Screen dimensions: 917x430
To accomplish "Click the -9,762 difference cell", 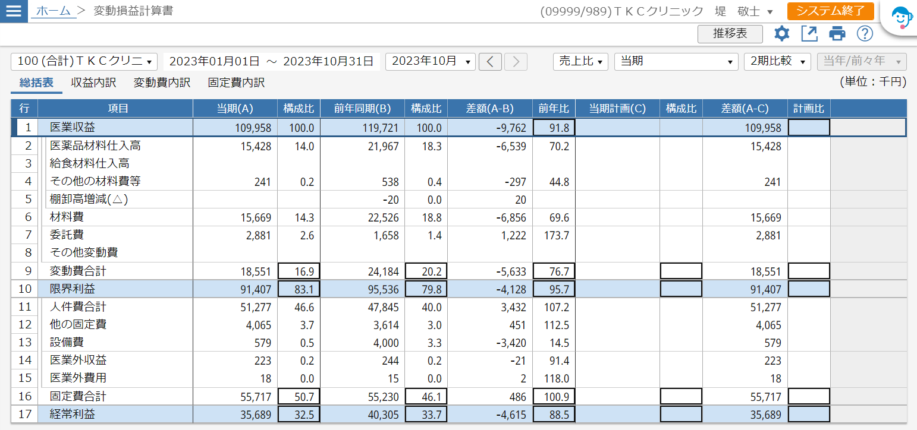I will tap(489, 128).
